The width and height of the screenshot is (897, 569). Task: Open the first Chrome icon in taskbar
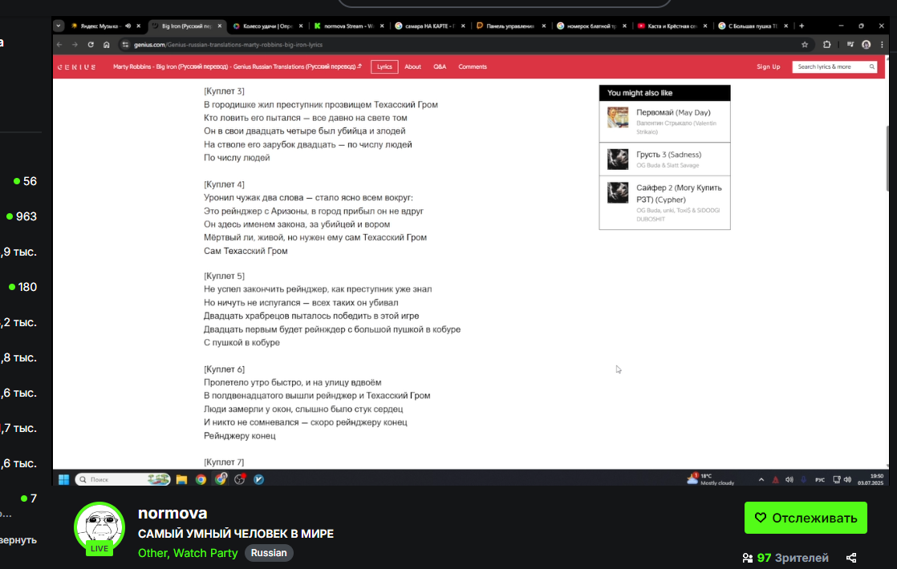(201, 479)
